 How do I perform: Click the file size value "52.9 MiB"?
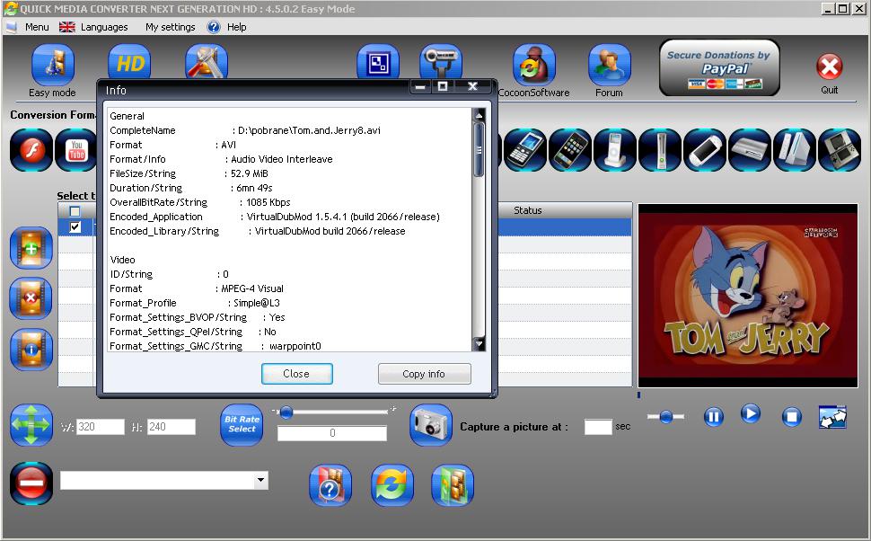pos(250,174)
